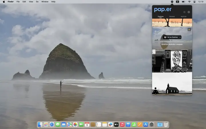Open App Store from the Dock
This screenshot has width=206, height=129.
point(146,124)
